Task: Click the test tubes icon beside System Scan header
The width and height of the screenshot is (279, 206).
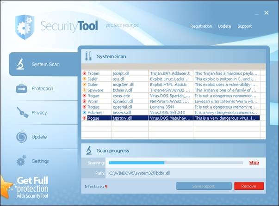Action: click(x=88, y=56)
